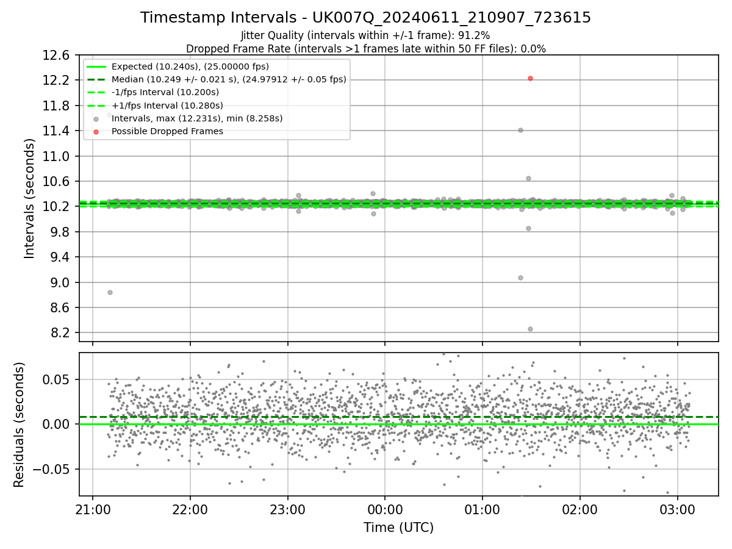Image resolution: width=732 pixels, height=549 pixels.
Task: Click the '−0.05' residuals tick label
Action: pyautogui.click(x=52, y=469)
